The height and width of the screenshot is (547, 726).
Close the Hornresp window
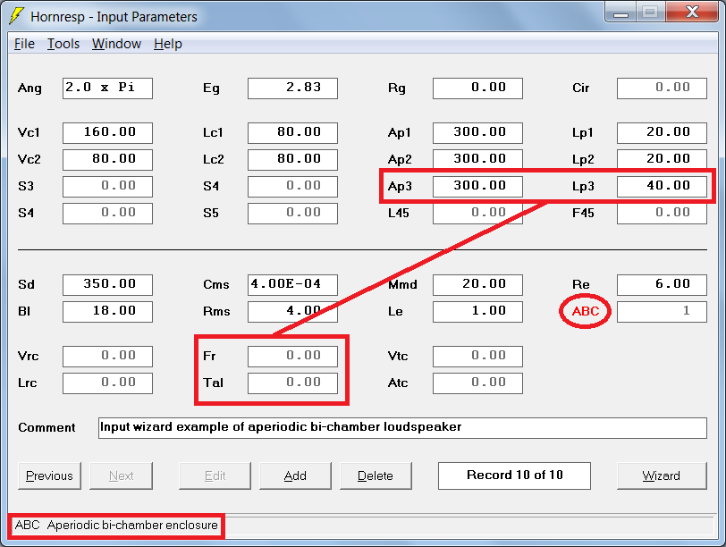[x=692, y=12]
